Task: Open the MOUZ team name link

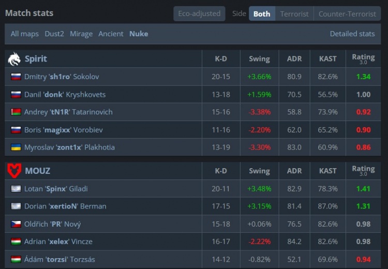Action: pos(38,171)
